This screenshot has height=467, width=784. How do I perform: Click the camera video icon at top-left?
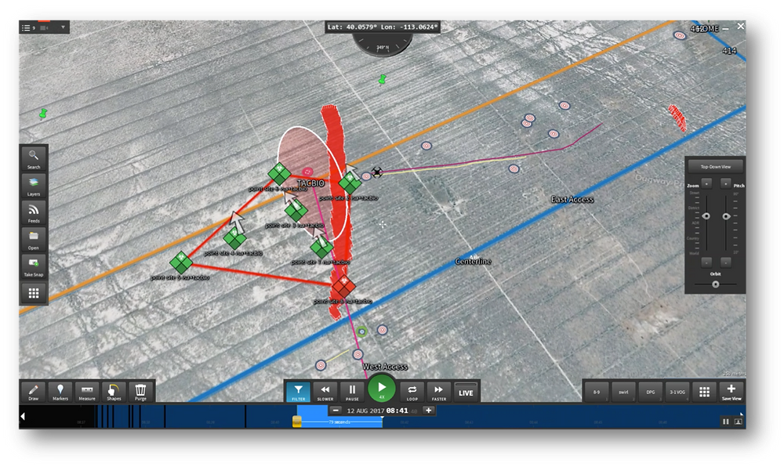tap(44, 27)
